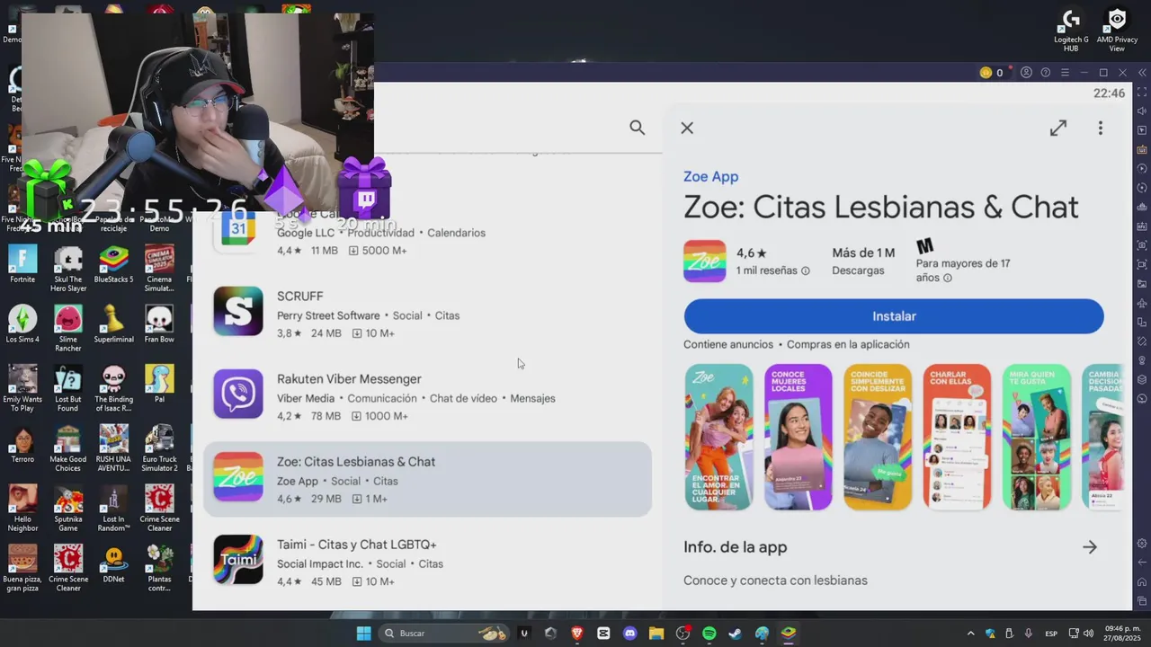This screenshot has width=1151, height=647.
Task: Open the 'Encontrar el amor' screenshot thumbnail
Action: point(718,437)
